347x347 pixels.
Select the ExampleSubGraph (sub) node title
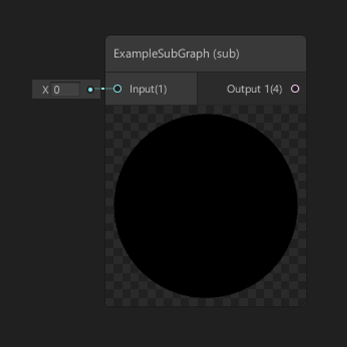click(176, 54)
